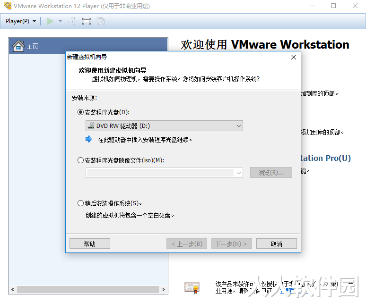Image resolution: width=366 pixels, height=302 pixels.
Task: Click the 浏览(R)... browse button
Action: click(x=271, y=173)
